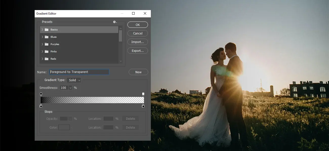Select the left opacity stop above the gradient
The image size is (329, 151).
pyautogui.click(x=41, y=94)
